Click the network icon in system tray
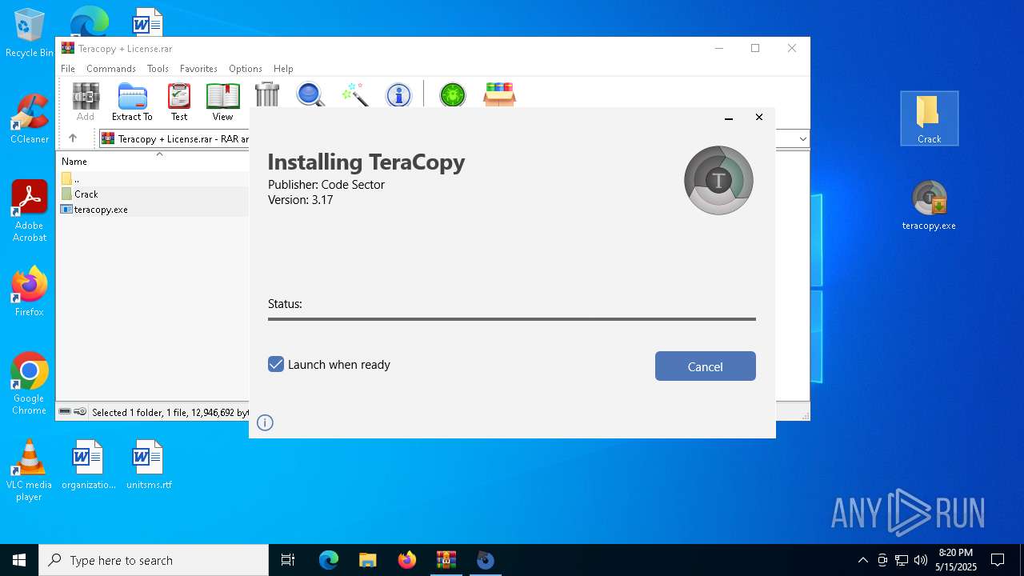 click(x=902, y=560)
